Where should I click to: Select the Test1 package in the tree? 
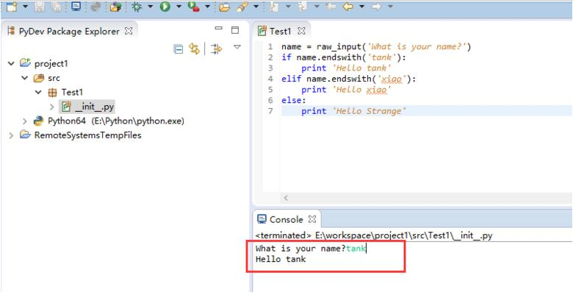pyautogui.click(x=72, y=92)
